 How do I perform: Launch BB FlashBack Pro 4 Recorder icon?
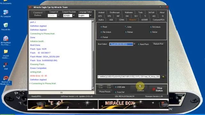6,41
